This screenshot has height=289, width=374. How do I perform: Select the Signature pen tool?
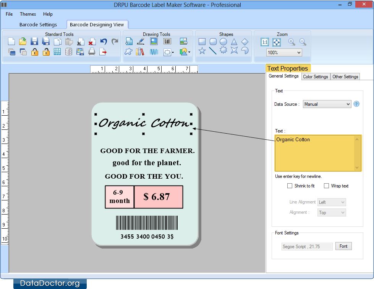pyautogui.click(x=141, y=42)
